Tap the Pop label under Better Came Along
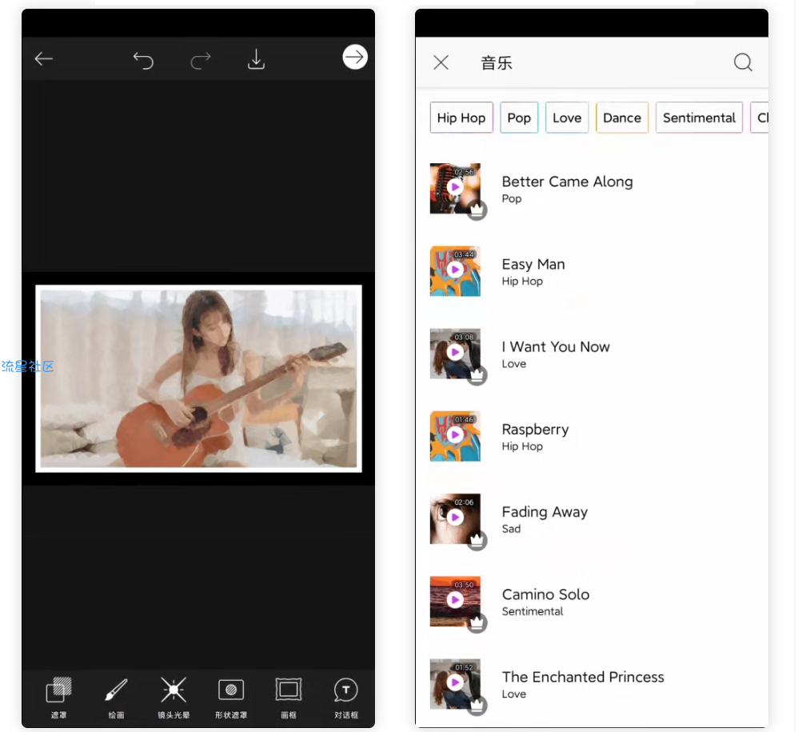Screen dimensions: 806x732 (x=512, y=198)
